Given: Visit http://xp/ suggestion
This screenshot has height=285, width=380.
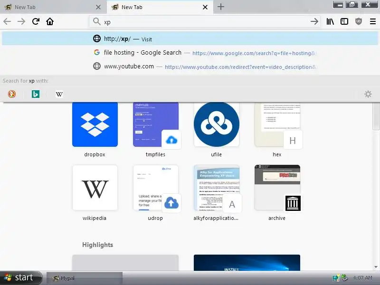Looking at the screenshot, I should (190, 39).
